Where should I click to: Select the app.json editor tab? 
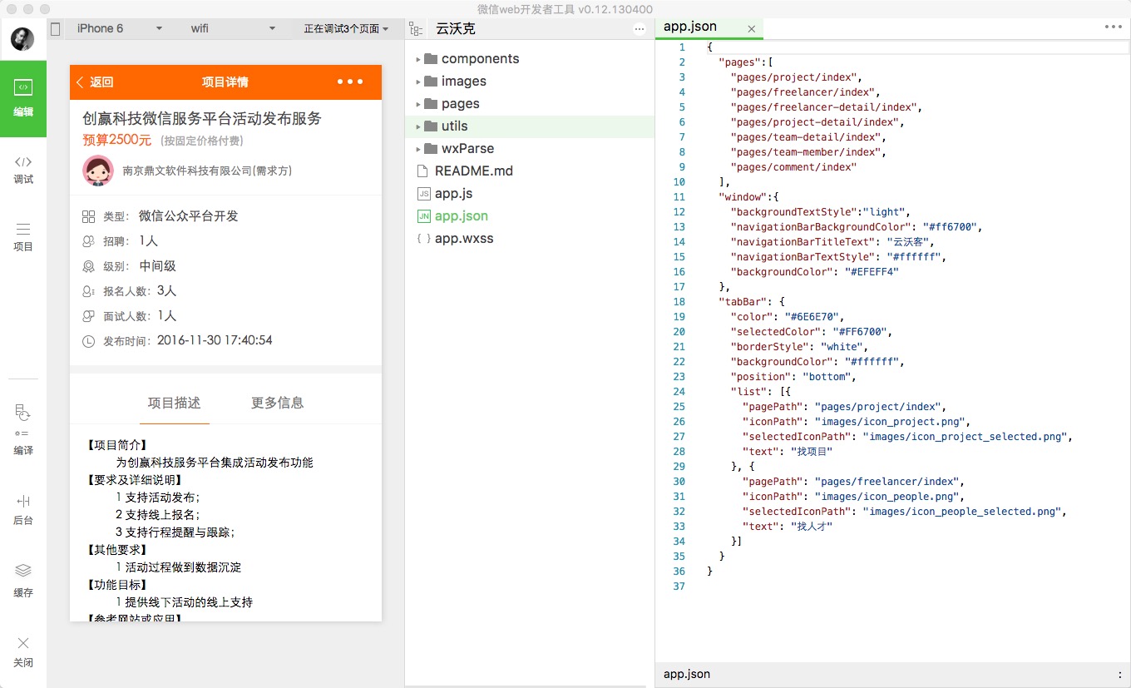coord(709,27)
